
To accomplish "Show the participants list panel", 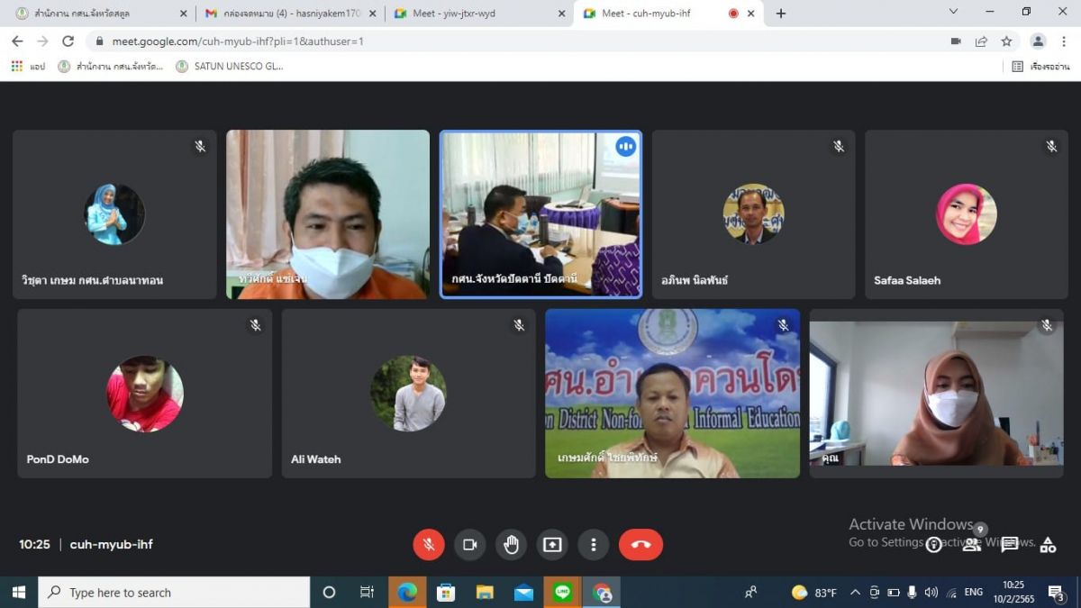I will pos(971,544).
